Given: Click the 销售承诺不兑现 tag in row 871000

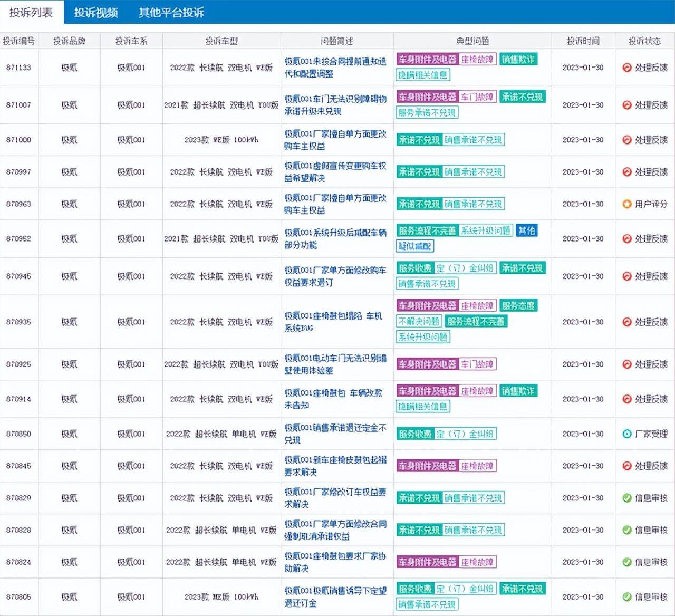Looking at the screenshot, I should tap(473, 140).
